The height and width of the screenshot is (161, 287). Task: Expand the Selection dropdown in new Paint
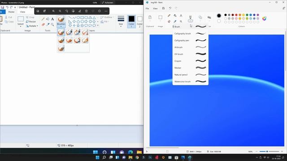point(161,21)
